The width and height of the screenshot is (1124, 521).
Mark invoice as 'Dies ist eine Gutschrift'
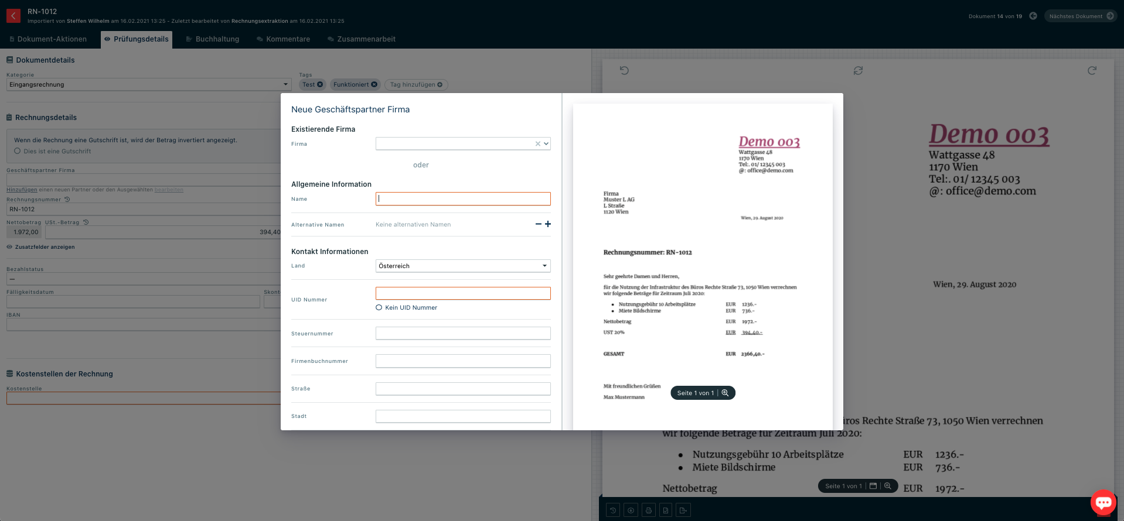(18, 151)
